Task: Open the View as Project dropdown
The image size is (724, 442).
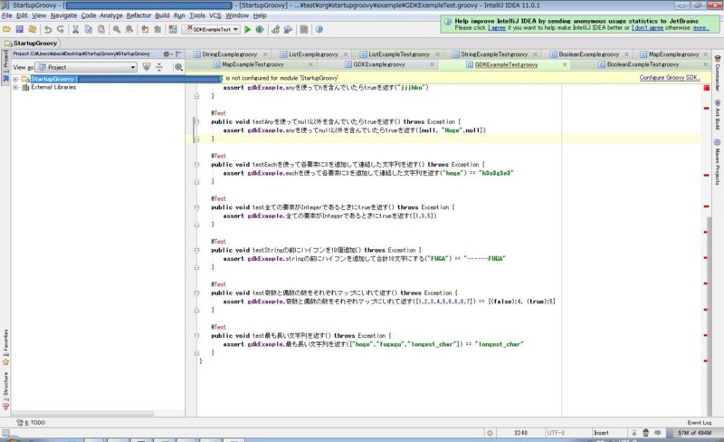Action: pos(87,67)
